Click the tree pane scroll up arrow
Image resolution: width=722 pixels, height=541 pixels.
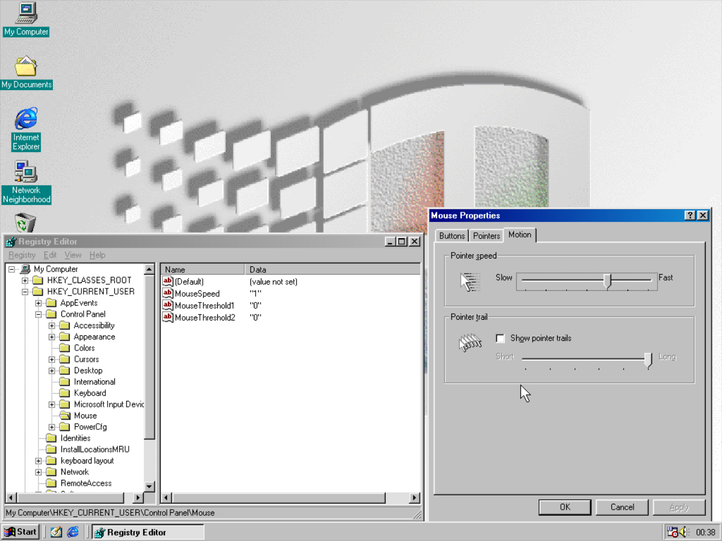click(x=150, y=269)
